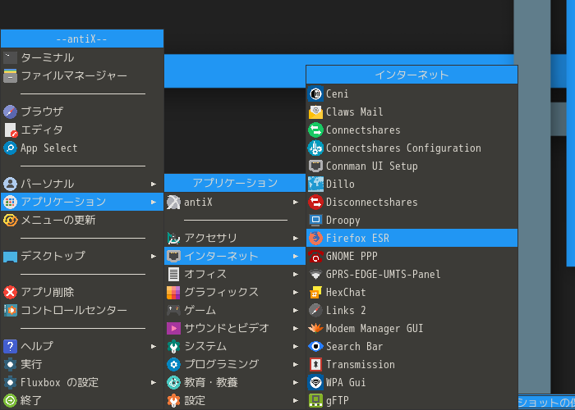Expand the パーソナル submenu arrow
The height and width of the screenshot is (410, 575).
(x=154, y=184)
